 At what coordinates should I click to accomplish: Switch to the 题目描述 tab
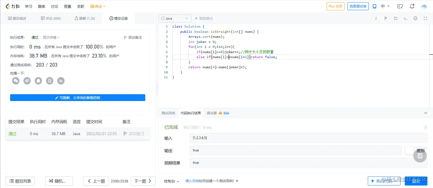17,18
